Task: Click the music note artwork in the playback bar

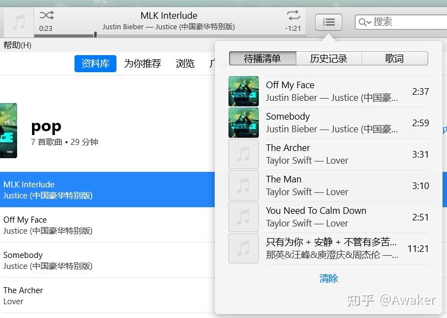Action: pos(18,22)
